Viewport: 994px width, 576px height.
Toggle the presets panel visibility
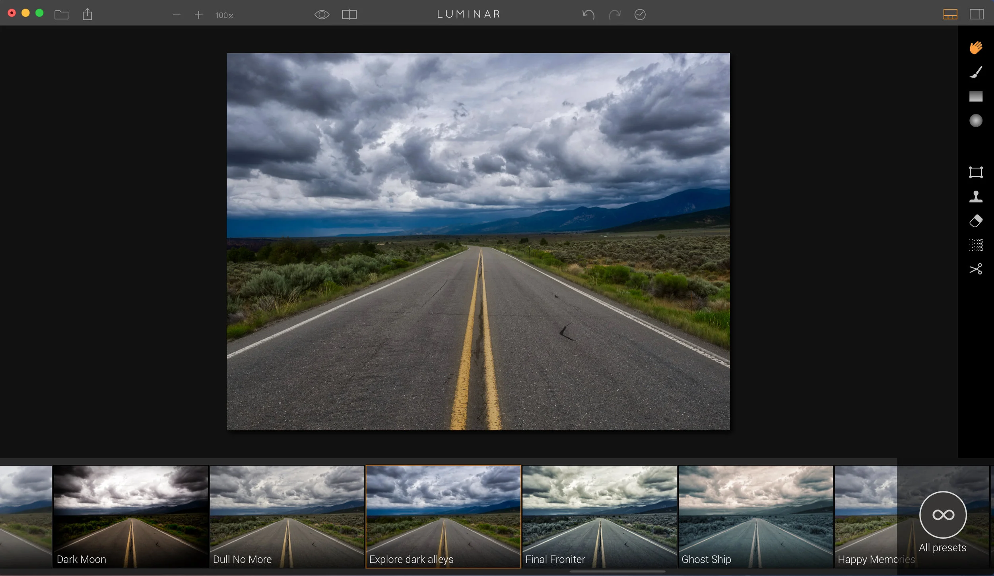coord(950,15)
